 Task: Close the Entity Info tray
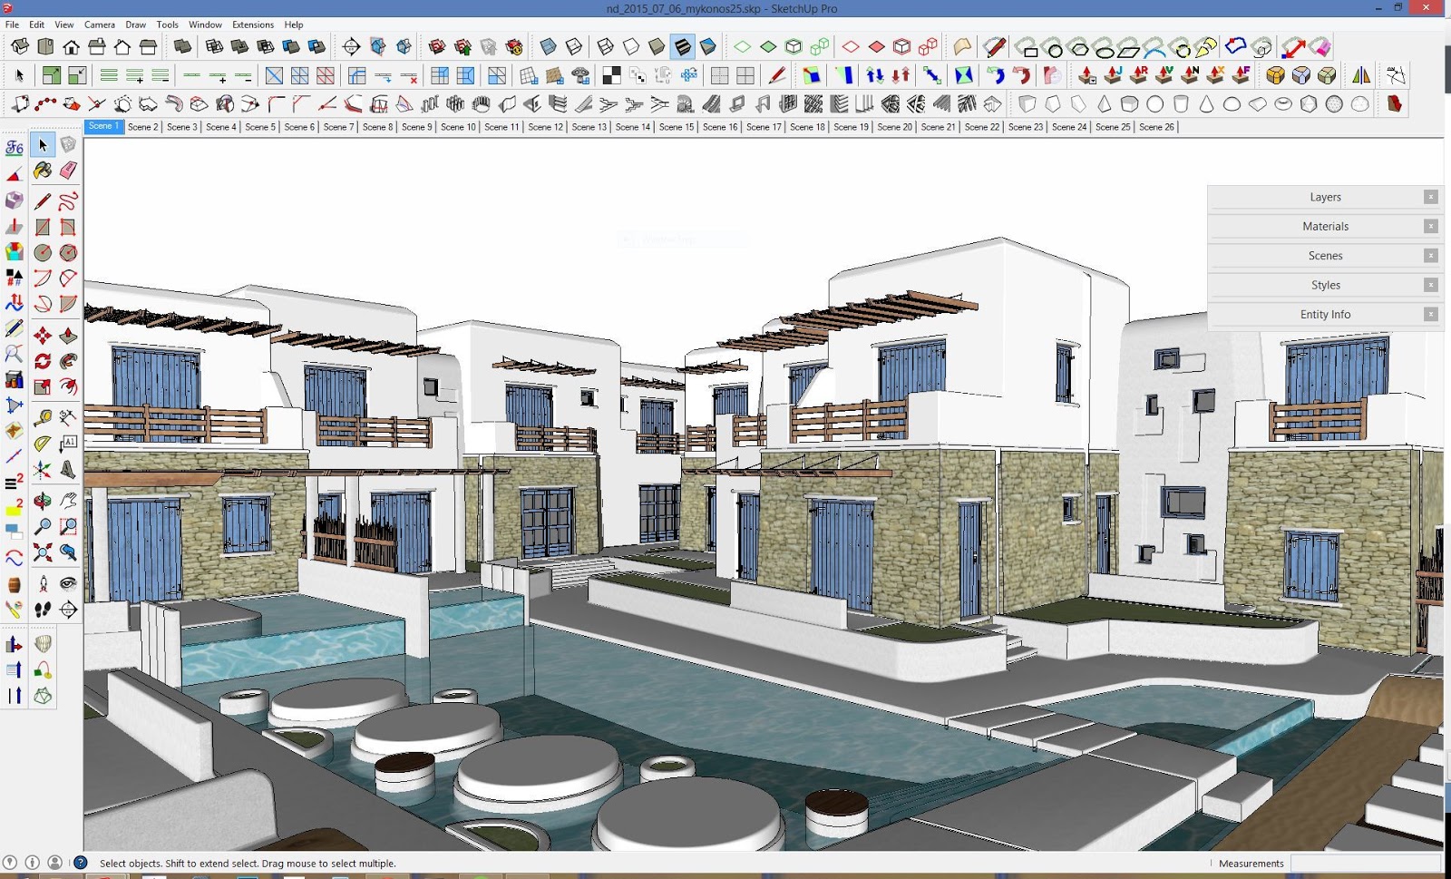pos(1429,314)
